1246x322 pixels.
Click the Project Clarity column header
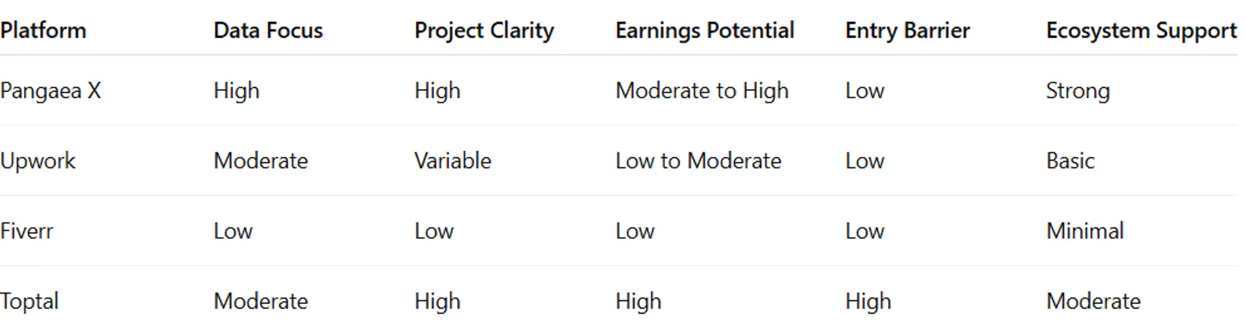click(x=484, y=30)
